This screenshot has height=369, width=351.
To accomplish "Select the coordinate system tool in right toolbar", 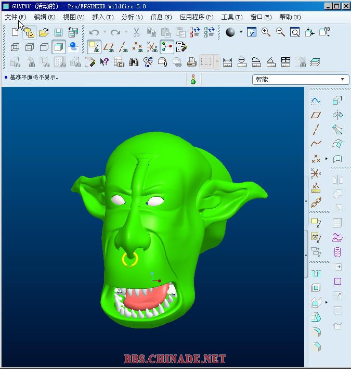I will [316, 173].
